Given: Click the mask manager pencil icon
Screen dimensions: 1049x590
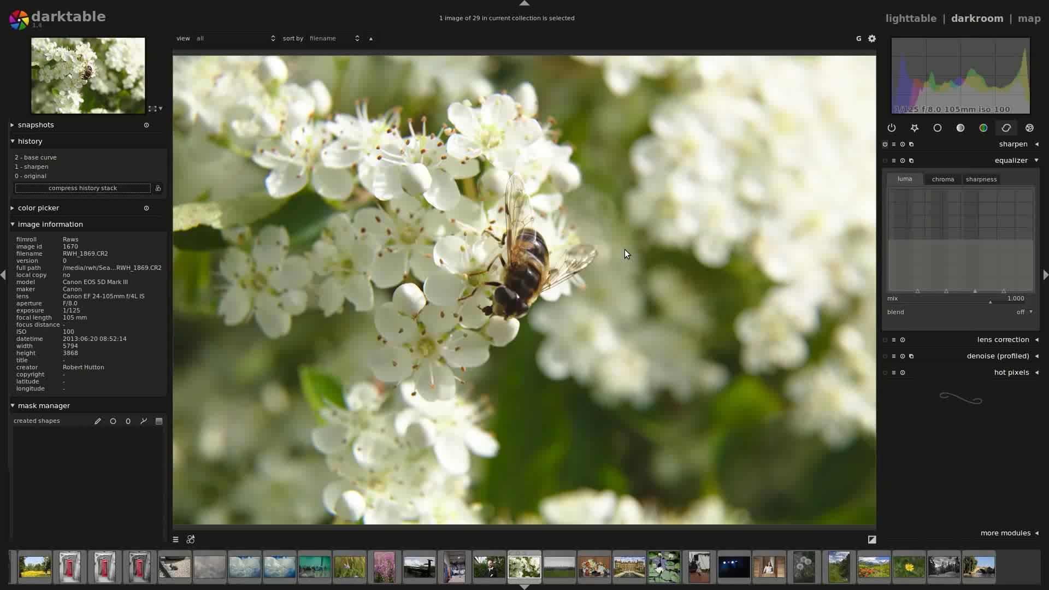Looking at the screenshot, I should (x=98, y=421).
